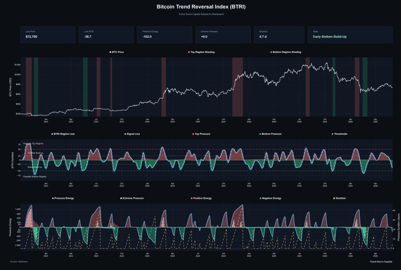This screenshot has height=270, width=401.
Task: Click the Duration 4.7 d card
Action: 279,35
